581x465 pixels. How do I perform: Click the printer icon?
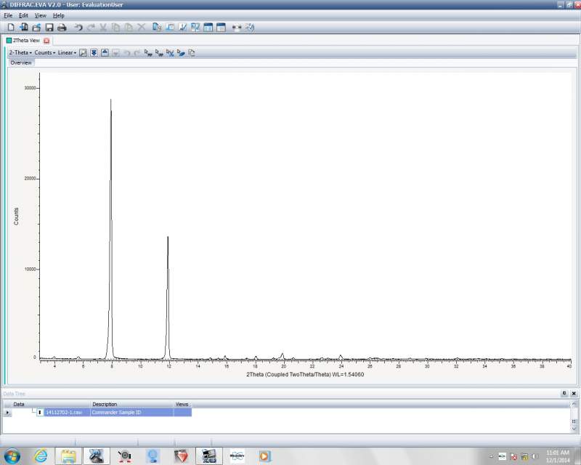click(62, 27)
